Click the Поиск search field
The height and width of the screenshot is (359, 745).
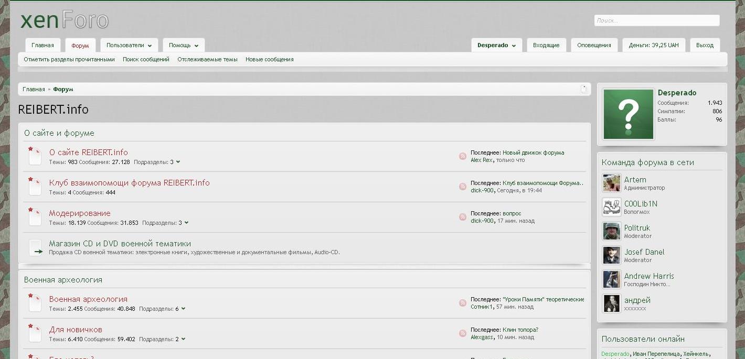(x=657, y=20)
